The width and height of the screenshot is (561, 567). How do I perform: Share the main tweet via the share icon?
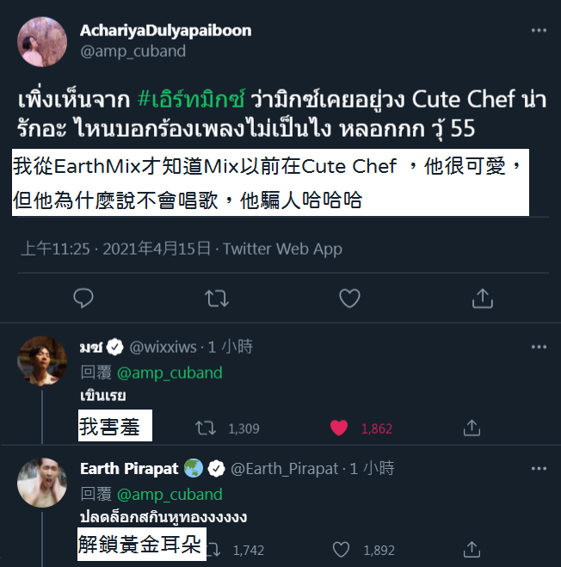pyautogui.click(x=483, y=299)
